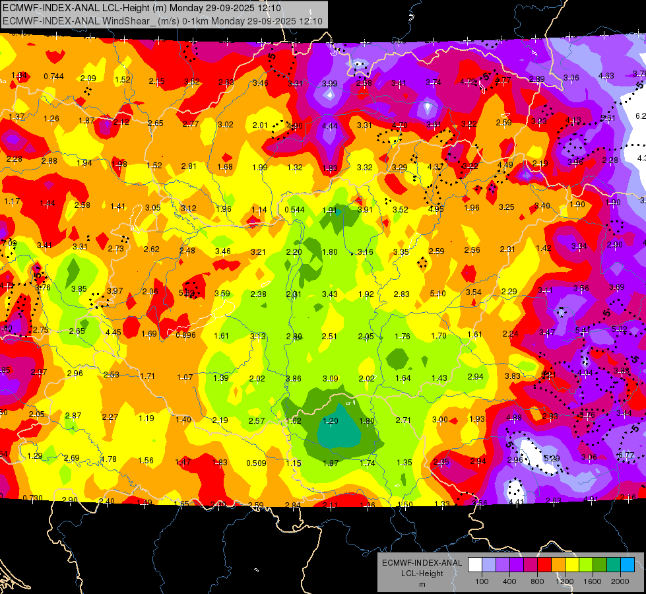Click the wind shear value 5.29
This screenshot has width=646, height=594.
click(552, 459)
